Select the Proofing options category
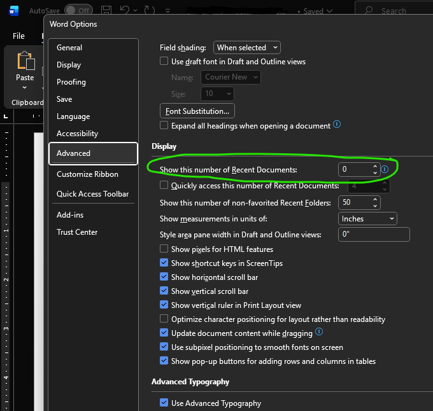433x411 pixels. [x=94, y=82]
